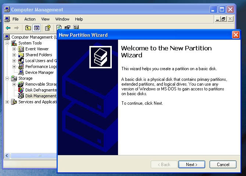Click the Help toolbar icon
This screenshot has height=176, width=246.
[48, 28]
